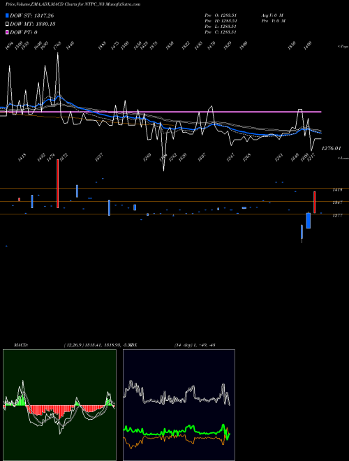The width and height of the screenshot is (349, 461).
Task: Click the 1347 price level label on right
Action: click(337, 203)
